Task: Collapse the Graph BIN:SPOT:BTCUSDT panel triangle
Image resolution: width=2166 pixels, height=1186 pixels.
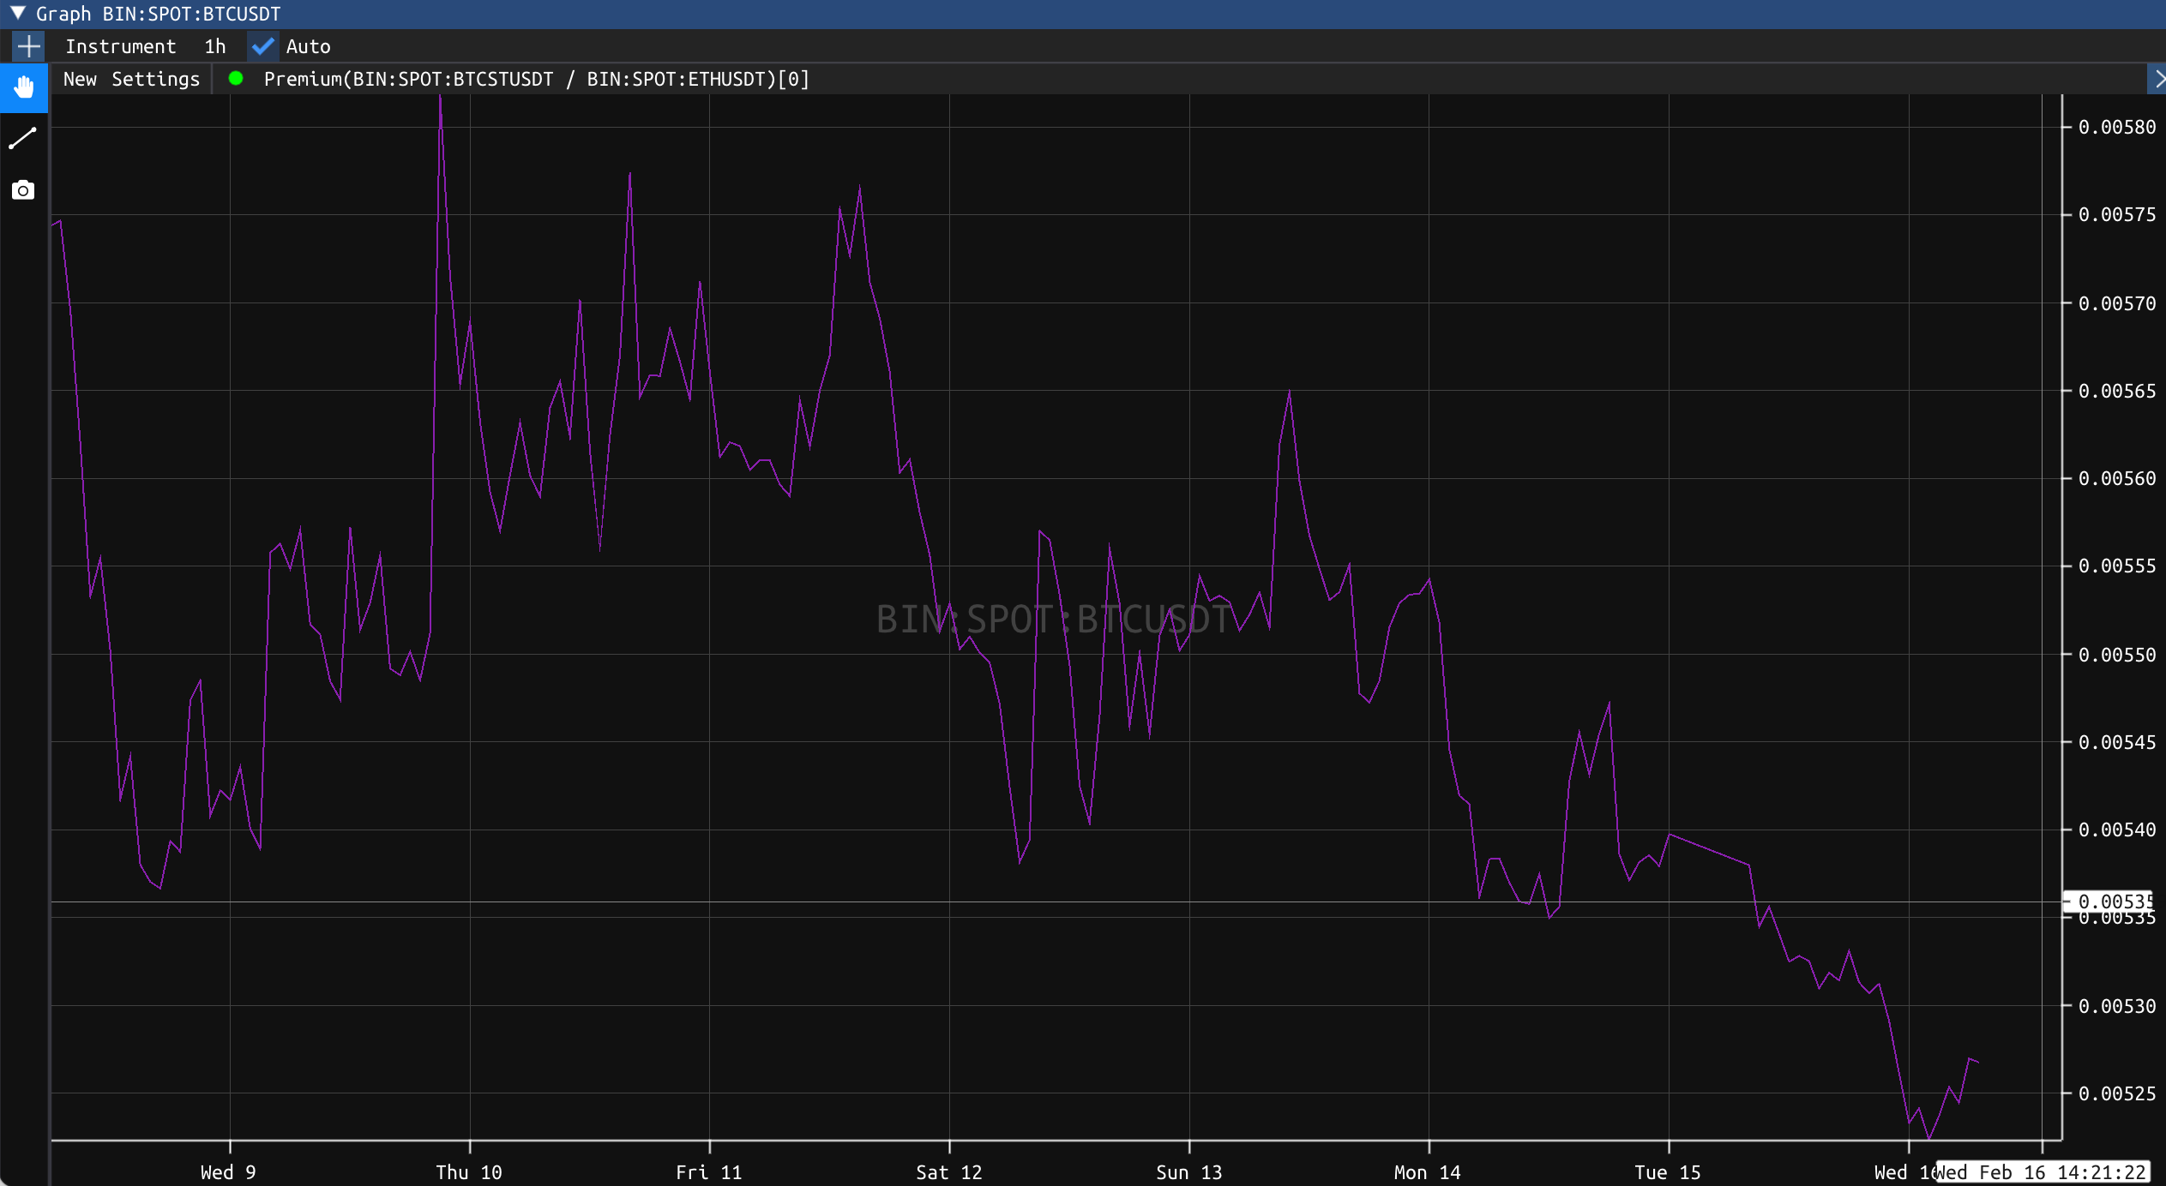Action: [x=17, y=13]
